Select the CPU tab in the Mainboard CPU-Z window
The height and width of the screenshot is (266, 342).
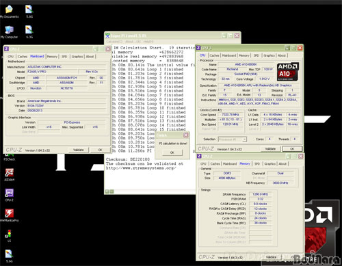(11, 57)
